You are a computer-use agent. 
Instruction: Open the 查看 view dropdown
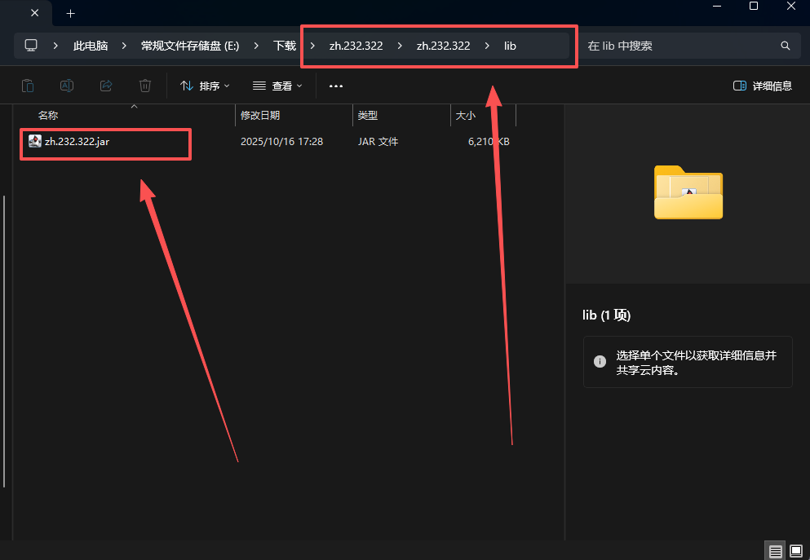[277, 86]
